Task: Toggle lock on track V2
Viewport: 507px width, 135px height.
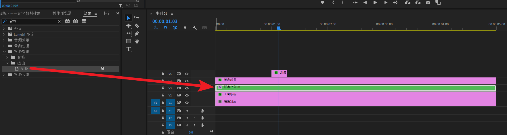Action: point(163,95)
